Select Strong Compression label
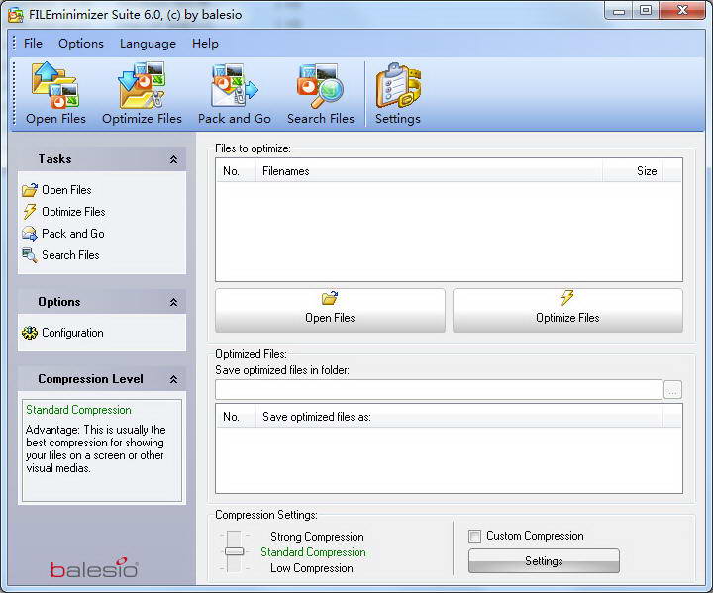713x593 pixels. (x=317, y=537)
